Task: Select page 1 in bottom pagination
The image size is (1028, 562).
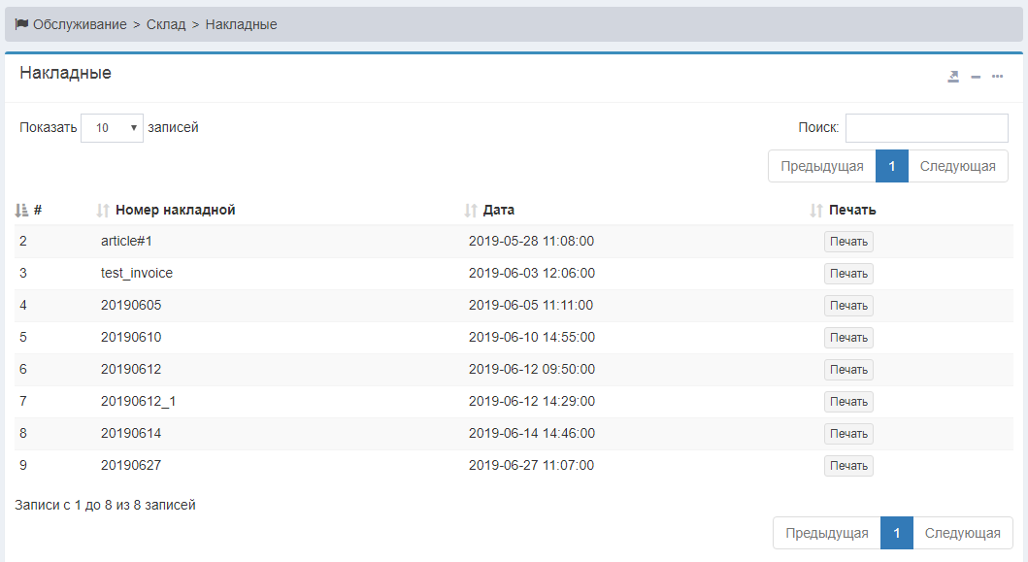Action: tap(897, 533)
